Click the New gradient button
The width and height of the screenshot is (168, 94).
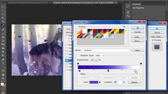point(138,50)
